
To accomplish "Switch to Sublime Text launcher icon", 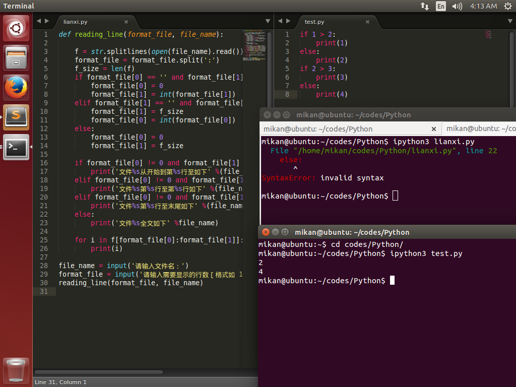I will point(17,117).
